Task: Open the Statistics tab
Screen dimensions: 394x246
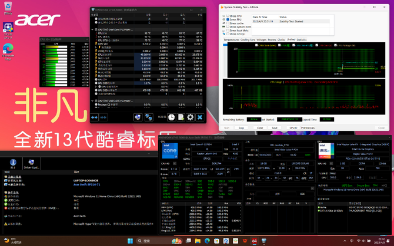Action: (x=302, y=39)
